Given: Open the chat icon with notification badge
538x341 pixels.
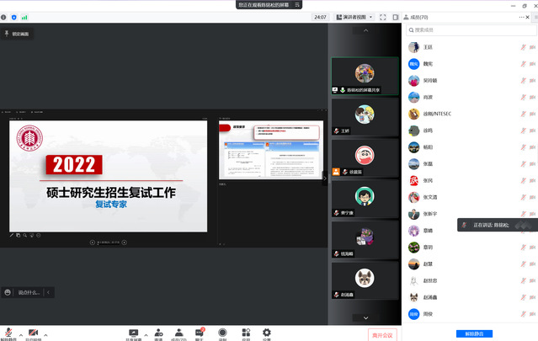Looking at the screenshot, I should pos(200,333).
